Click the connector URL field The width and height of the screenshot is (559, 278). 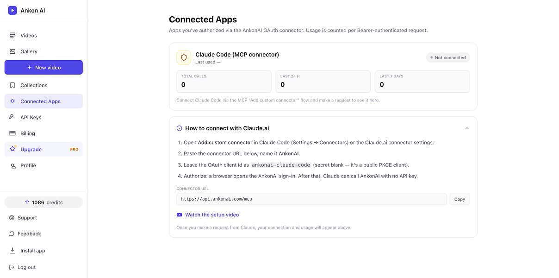coord(311,199)
